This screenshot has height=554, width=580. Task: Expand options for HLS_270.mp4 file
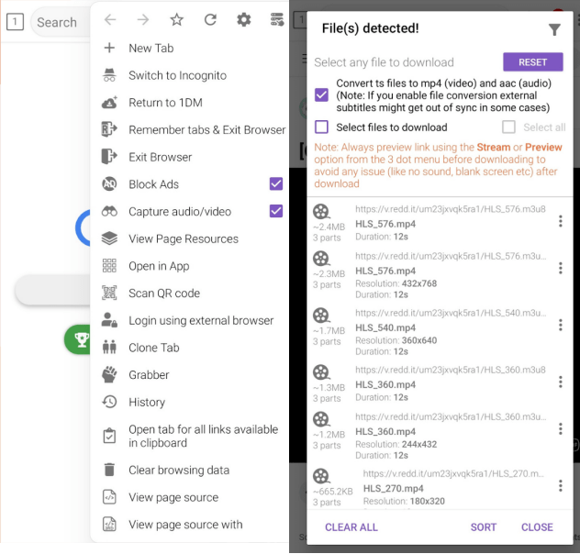[x=560, y=486]
